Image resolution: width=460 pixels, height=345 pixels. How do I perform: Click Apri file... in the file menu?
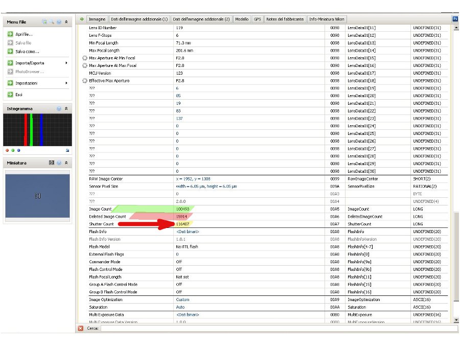click(24, 34)
